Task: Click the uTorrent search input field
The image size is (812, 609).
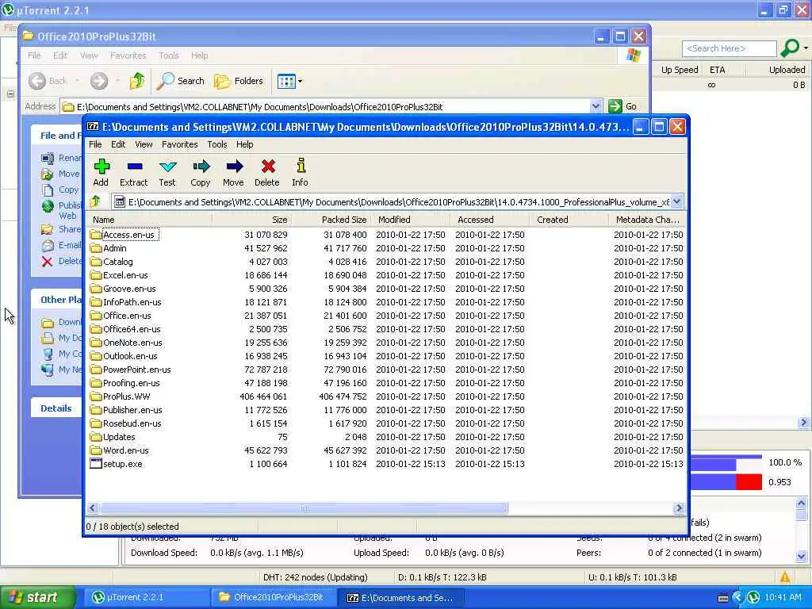Action: pyautogui.click(x=729, y=48)
